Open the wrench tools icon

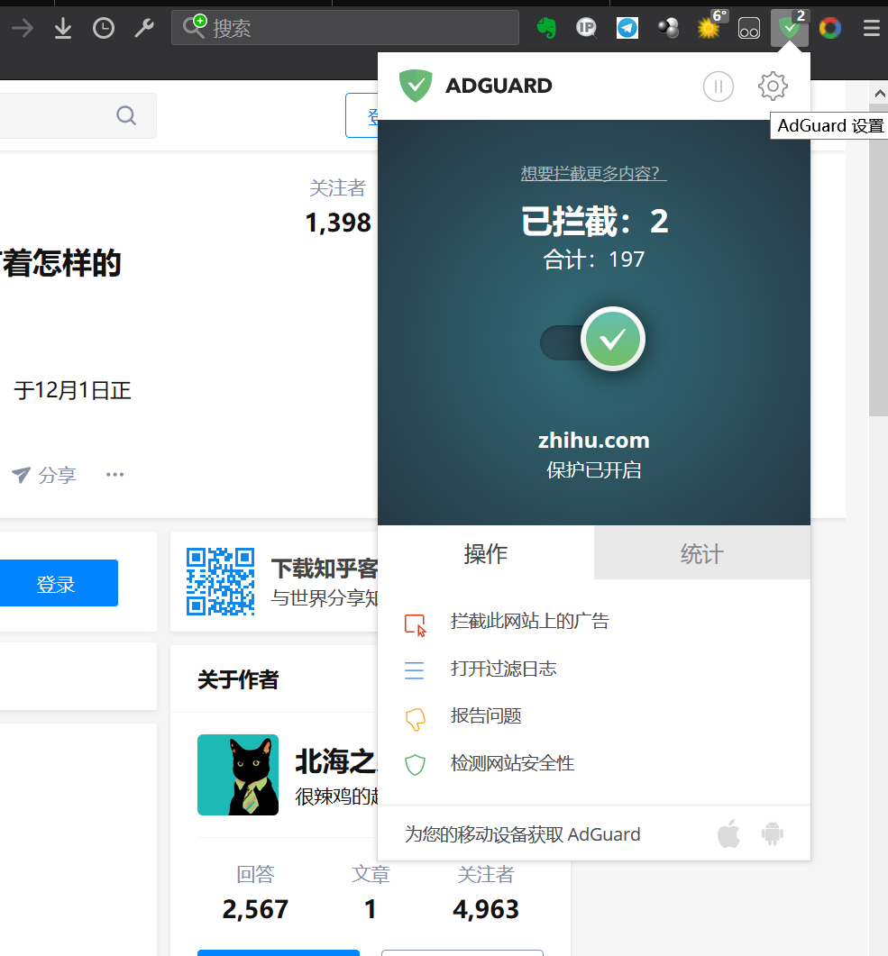tap(144, 28)
